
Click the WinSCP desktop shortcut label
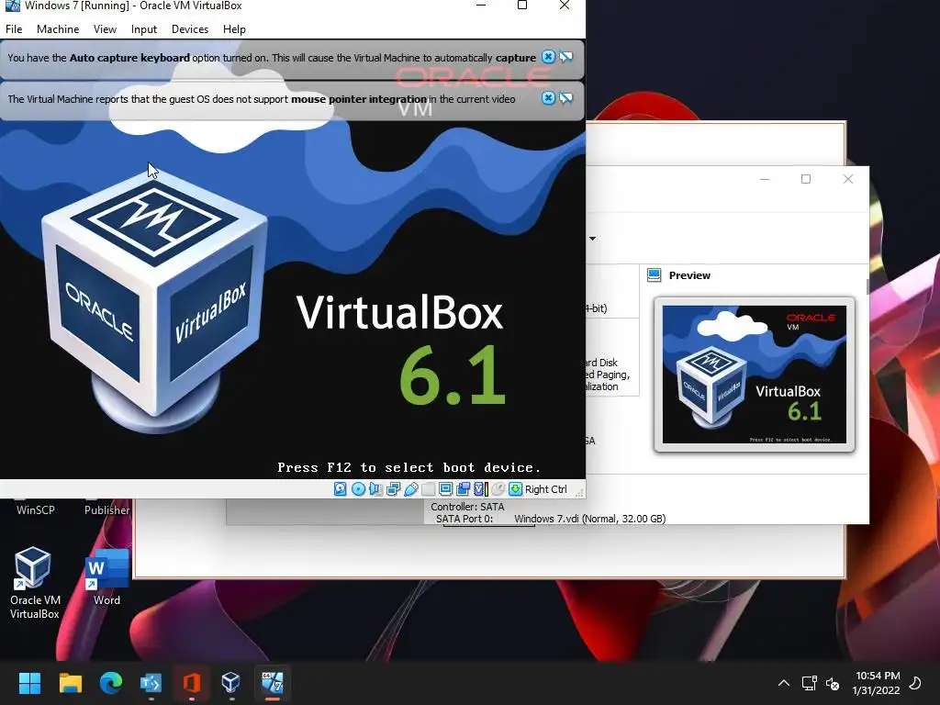tap(36, 510)
